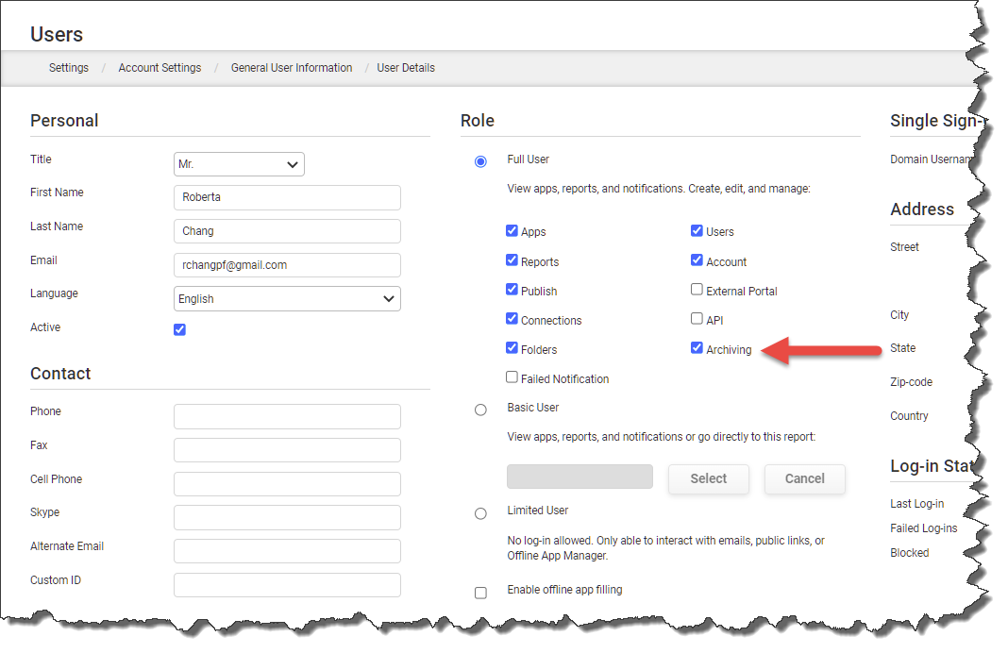Uncheck the Connections permission checkbox
Screen dimensions: 1008x653
pyautogui.click(x=512, y=318)
